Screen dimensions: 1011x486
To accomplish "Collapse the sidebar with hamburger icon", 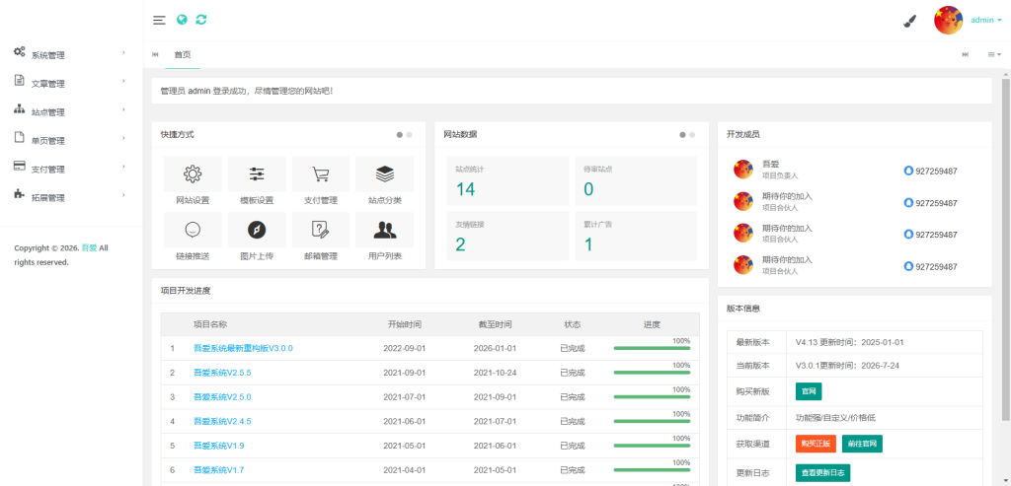I will point(159,20).
